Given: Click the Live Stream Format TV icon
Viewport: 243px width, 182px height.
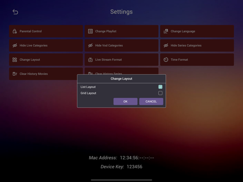Looking at the screenshot, I should click(x=90, y=60).
